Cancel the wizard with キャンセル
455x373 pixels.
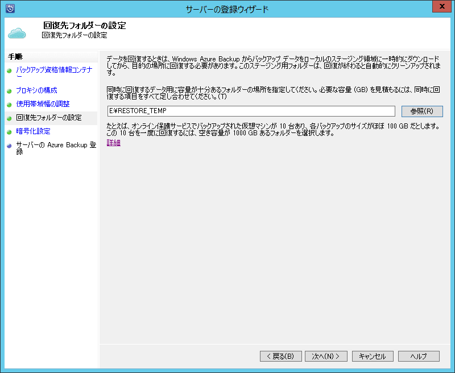[x=373, y=356]
